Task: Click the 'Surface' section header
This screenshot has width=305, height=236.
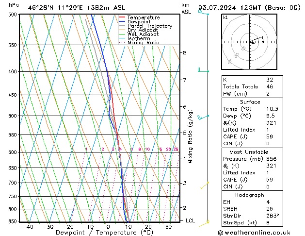Action: pos(250,102)
